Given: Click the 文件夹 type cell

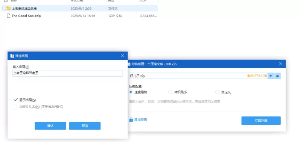Looking at the screenshot, I should click(x=113, y=8).
